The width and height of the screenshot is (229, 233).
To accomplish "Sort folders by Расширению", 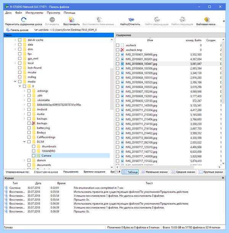I will coord(71,172).
